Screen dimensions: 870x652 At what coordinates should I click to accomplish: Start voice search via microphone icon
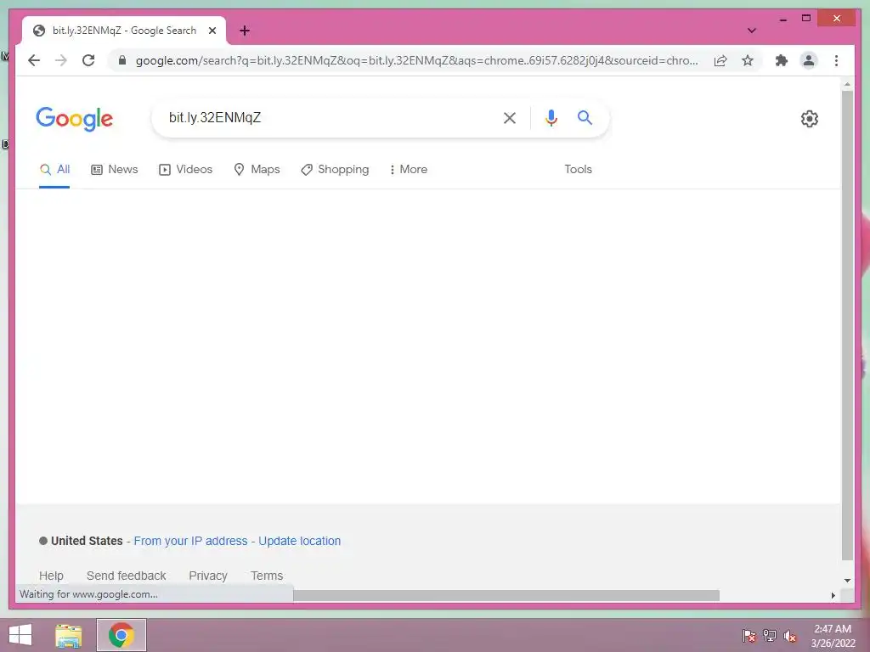point(551,118)
